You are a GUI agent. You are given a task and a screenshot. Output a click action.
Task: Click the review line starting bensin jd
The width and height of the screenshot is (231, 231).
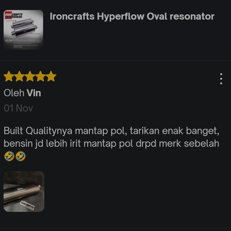(x=112, y=143)
